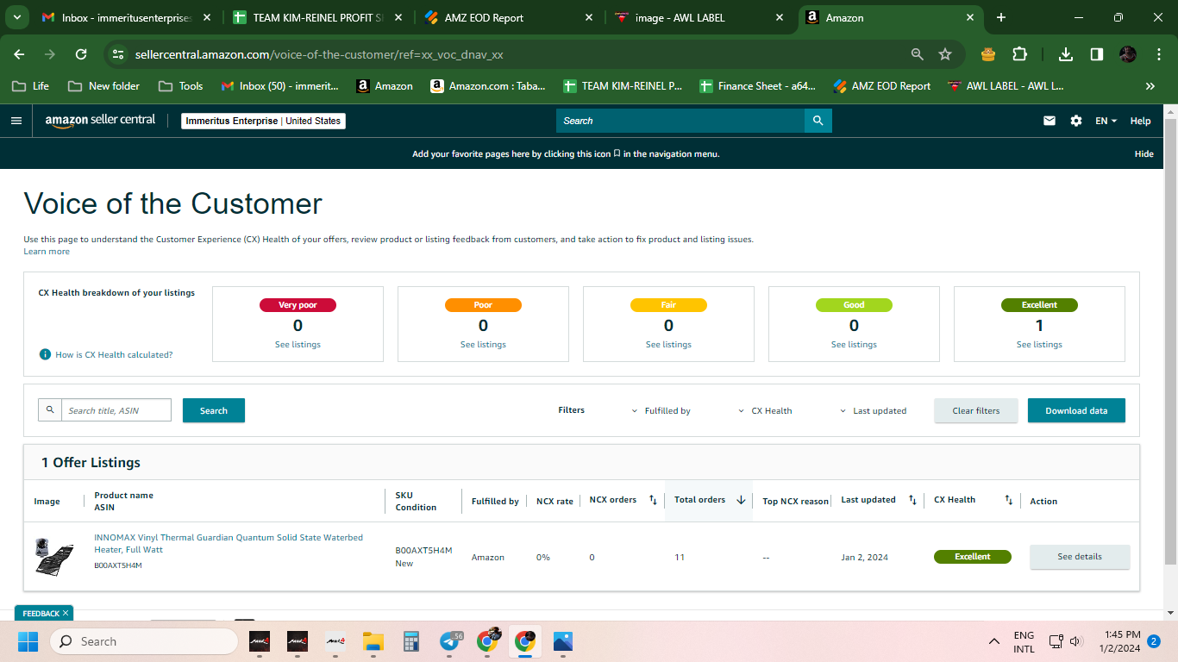Open the Chrome three-dot menu
The image size is (1178, 662).
1158,54
